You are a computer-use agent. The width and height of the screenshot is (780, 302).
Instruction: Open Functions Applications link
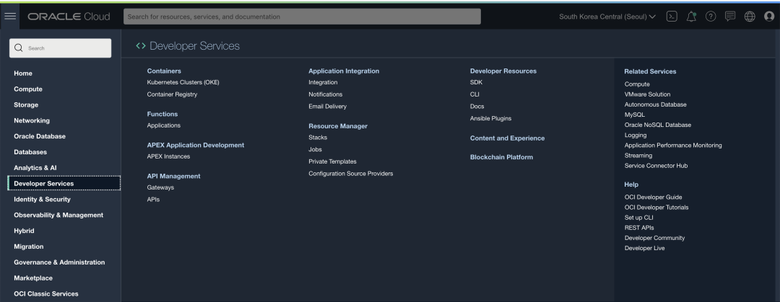click(164, 125)
